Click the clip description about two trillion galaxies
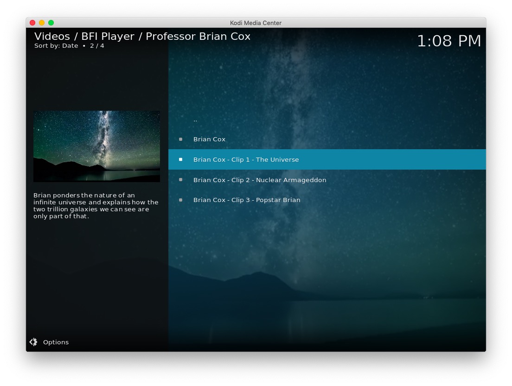The width and height of the screenshot is (512, 386). click(96, 206)
